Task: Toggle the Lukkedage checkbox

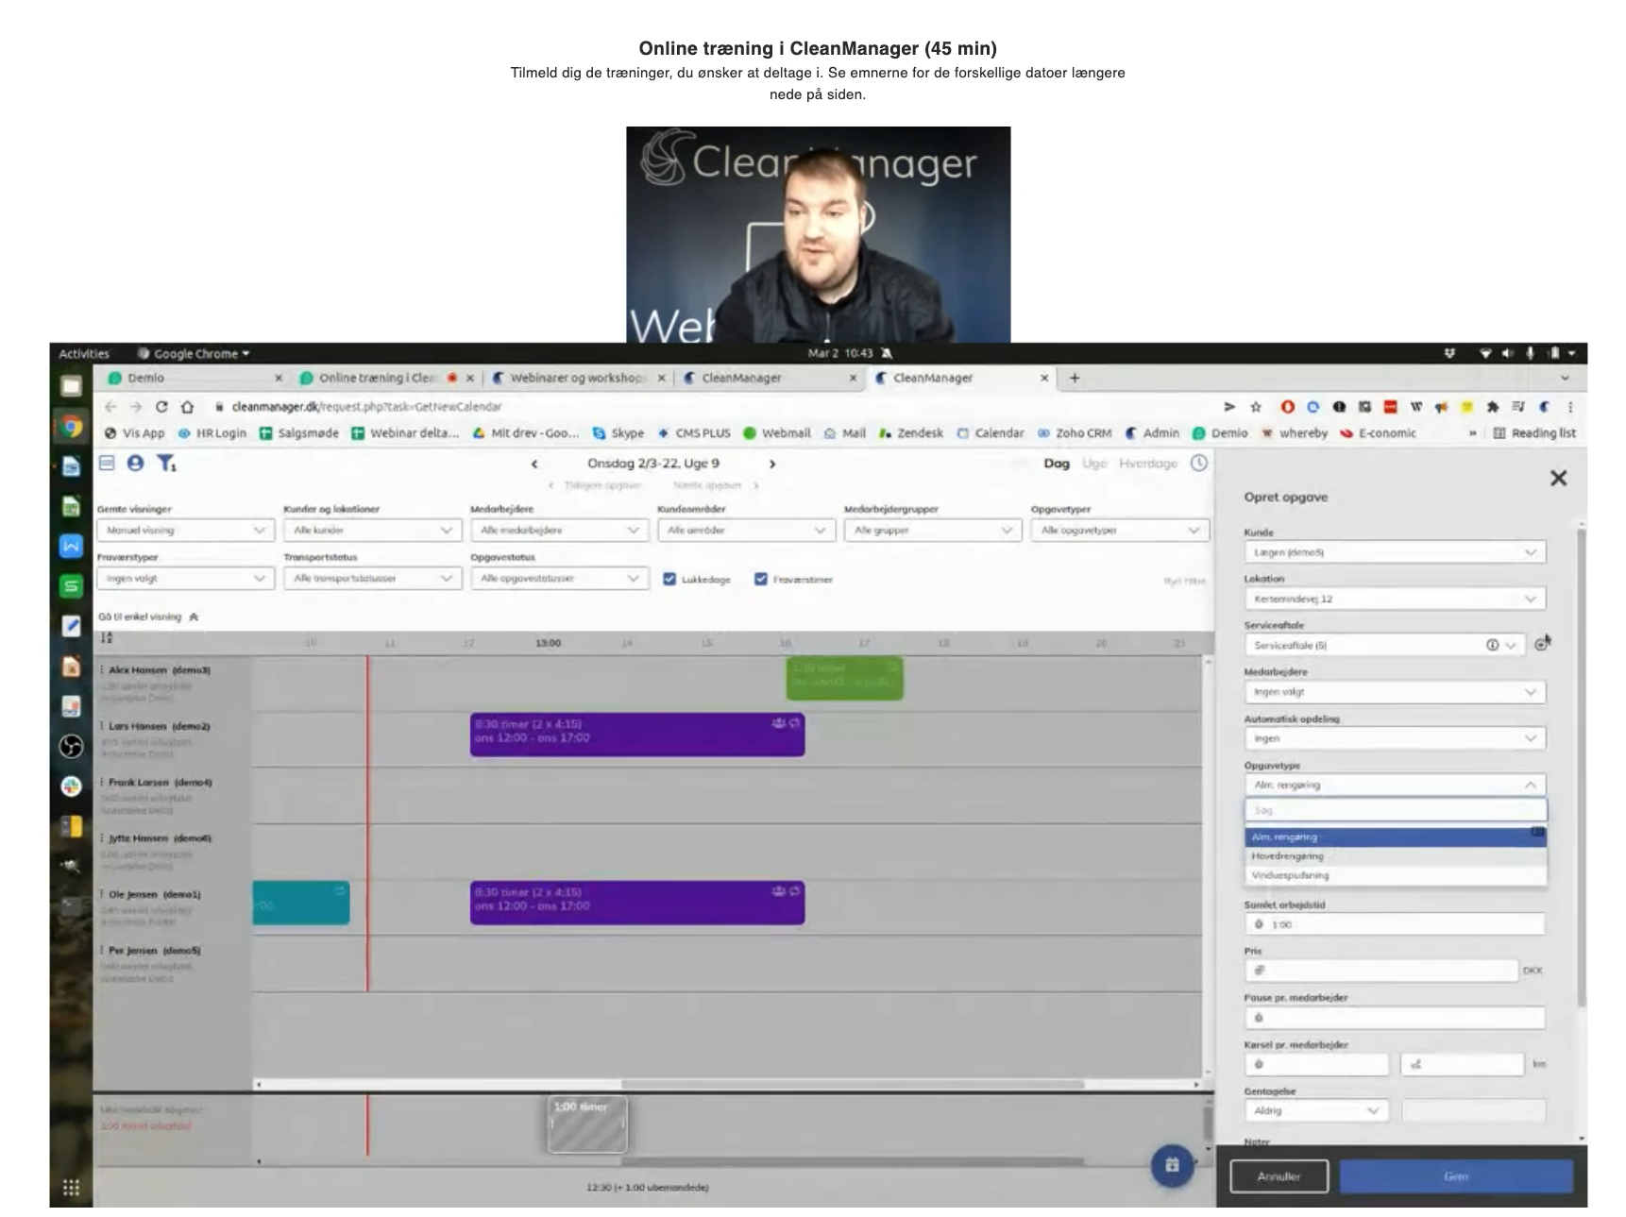Action: pos(669,579)
